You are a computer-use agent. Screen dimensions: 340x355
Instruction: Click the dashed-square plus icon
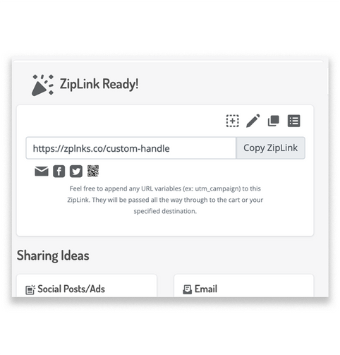[x=233, y=121]
